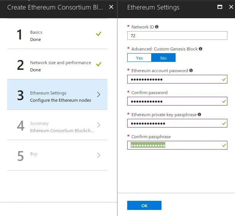
Task: Expand the Ethereum Settings step chevron
Action: tap(99, 95)
